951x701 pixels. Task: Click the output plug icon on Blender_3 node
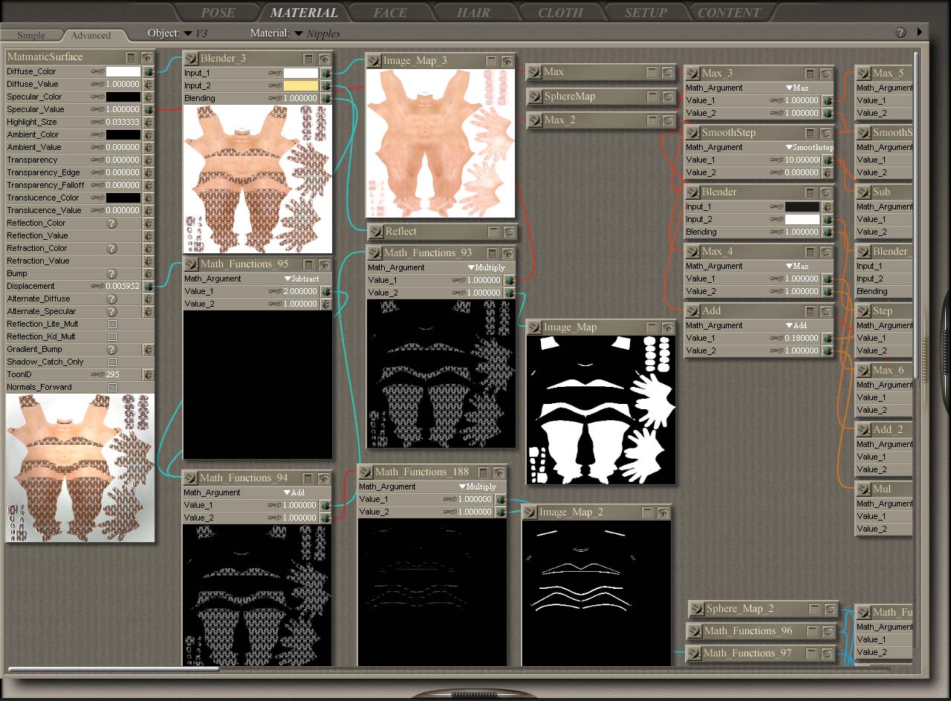tap(191, 59)
